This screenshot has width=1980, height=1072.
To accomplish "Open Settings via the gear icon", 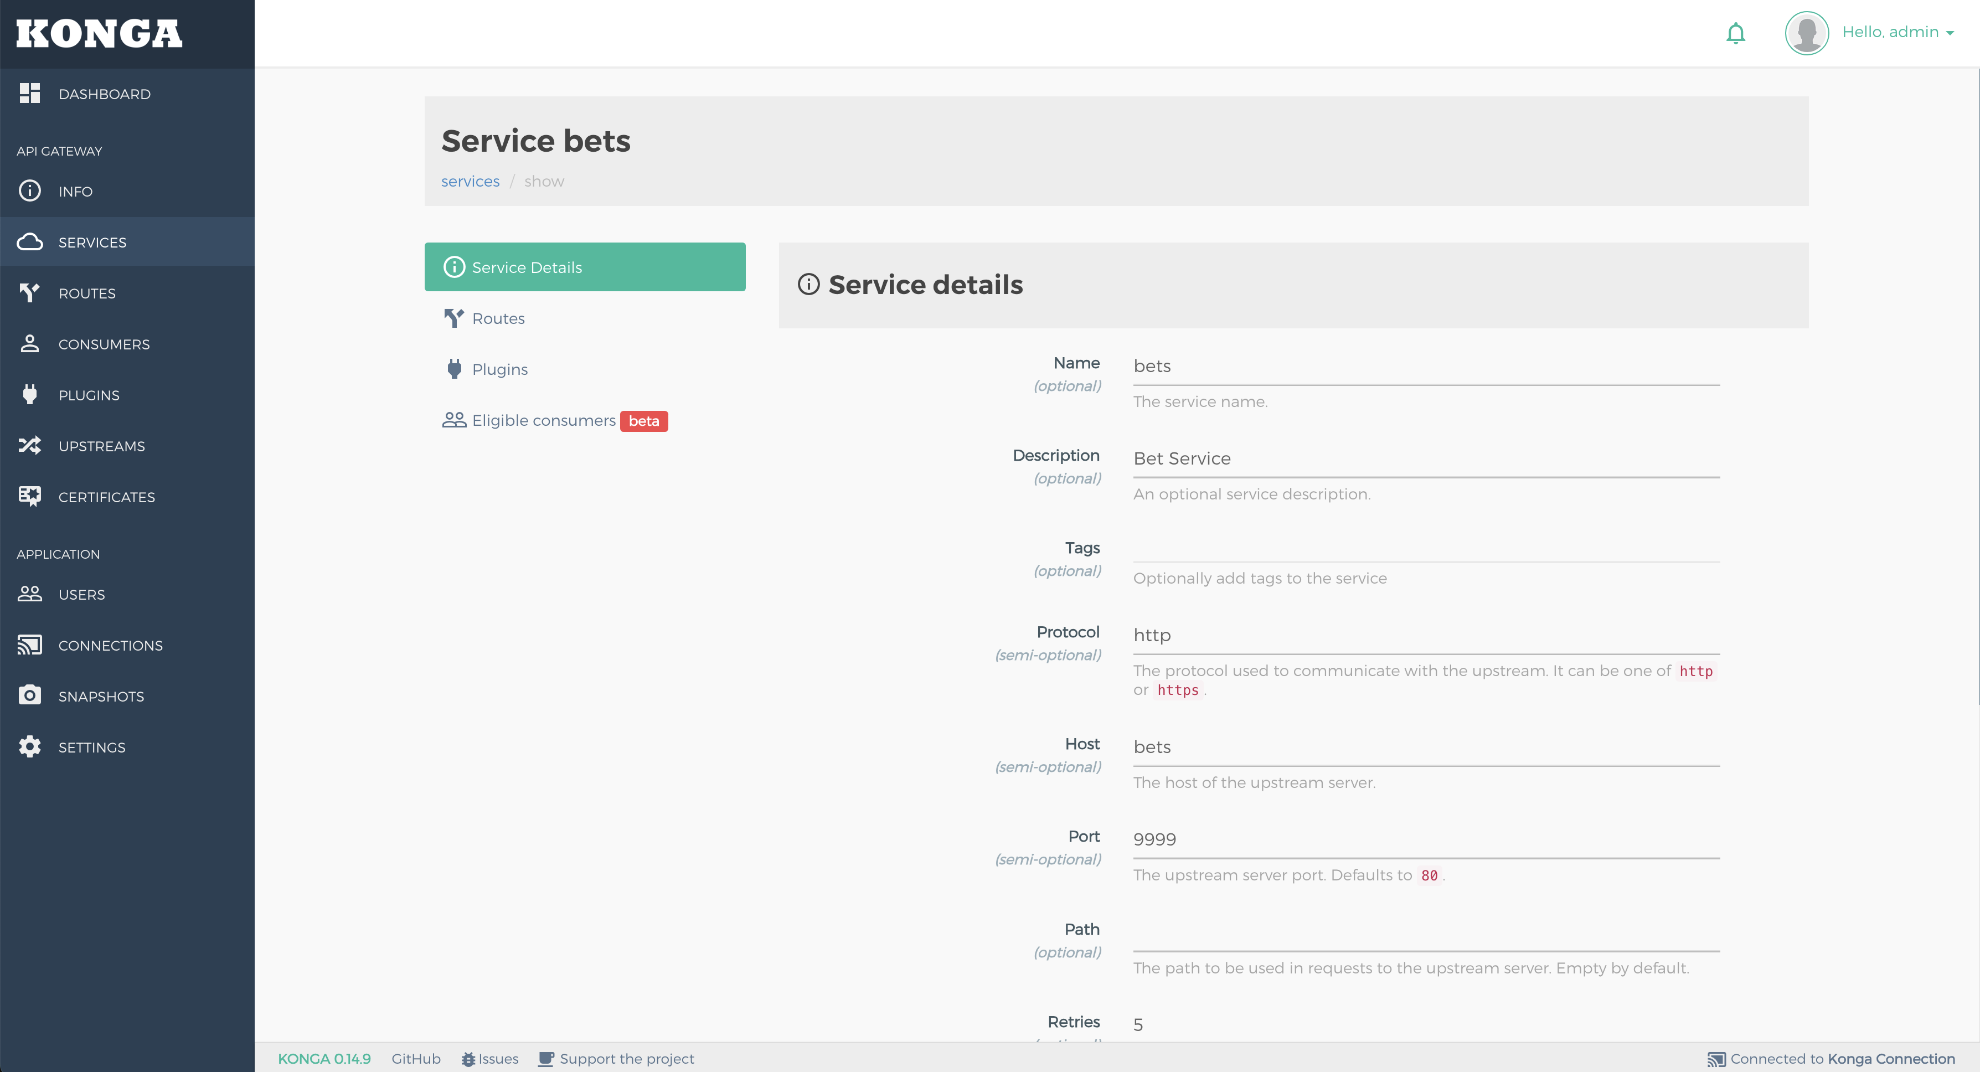I will (x=30, y=747).
